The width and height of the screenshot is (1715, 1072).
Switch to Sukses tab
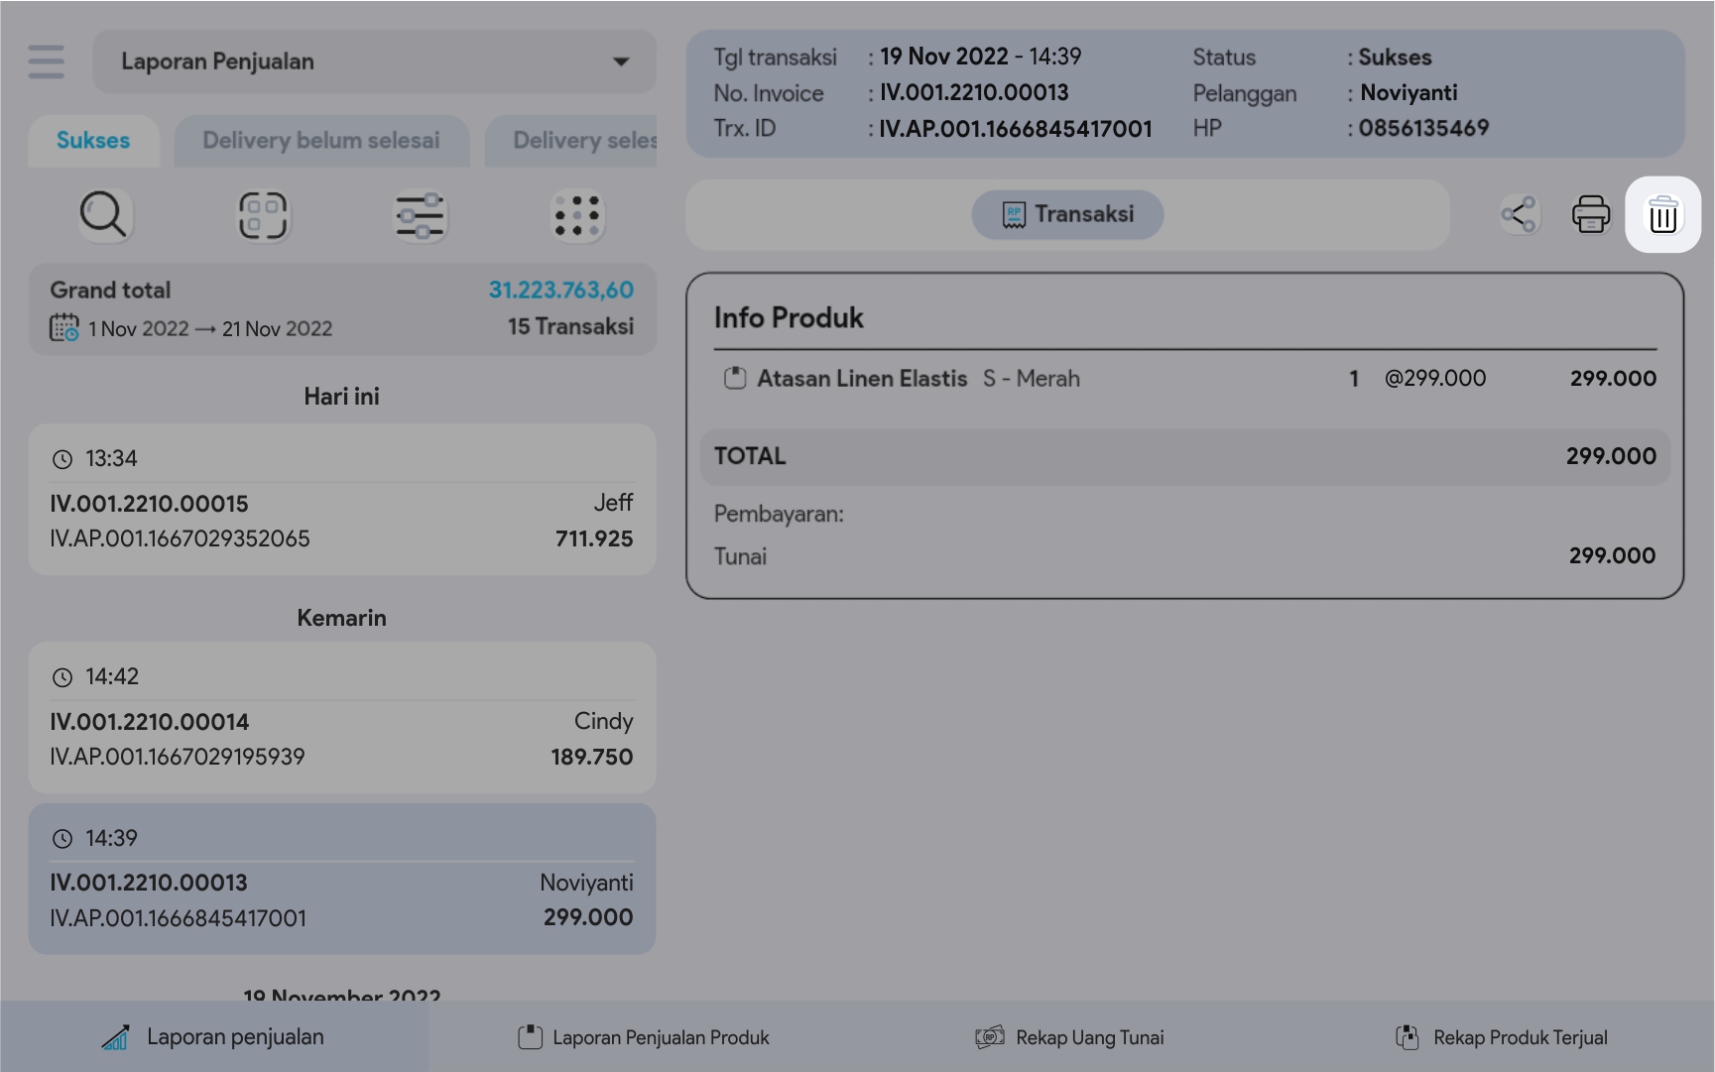pos(93,141)
